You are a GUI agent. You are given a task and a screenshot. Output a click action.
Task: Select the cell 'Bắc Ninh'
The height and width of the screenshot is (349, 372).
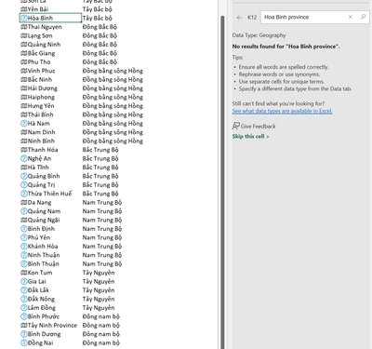point(50,80)
